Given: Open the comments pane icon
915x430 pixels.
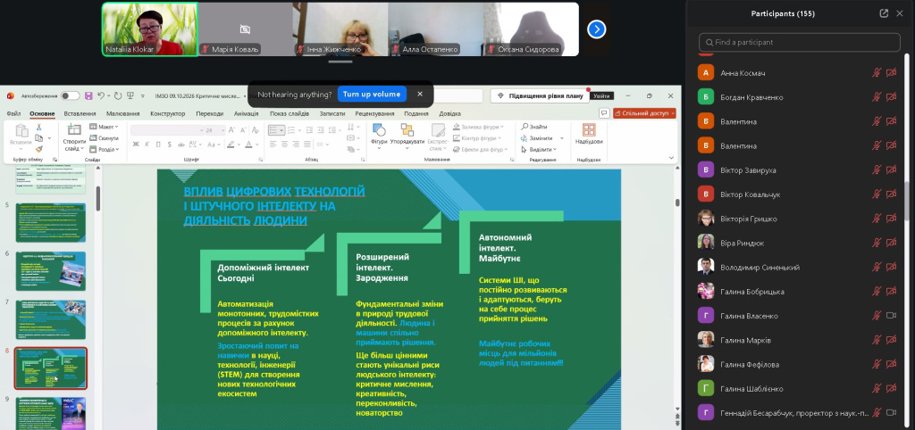Looking at the screenshot, I should tap(605, 113).
